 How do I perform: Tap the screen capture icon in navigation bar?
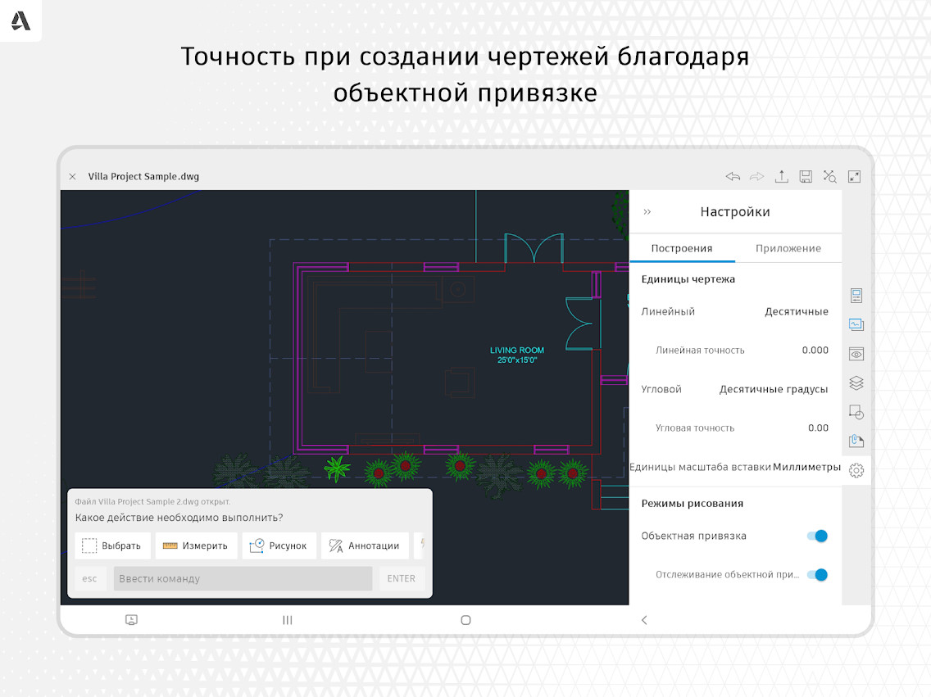click(131, 620)
